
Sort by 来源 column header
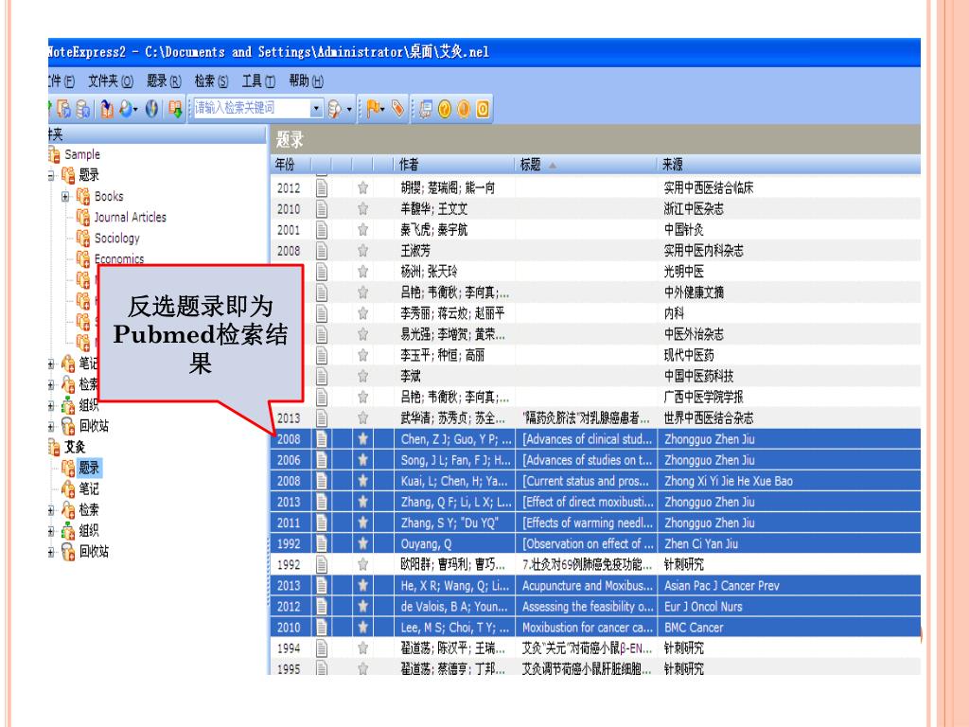(789, 165)
